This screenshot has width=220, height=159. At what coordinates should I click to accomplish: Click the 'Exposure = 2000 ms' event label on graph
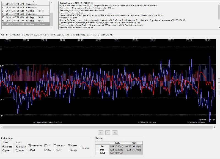(x=147, y=122)
